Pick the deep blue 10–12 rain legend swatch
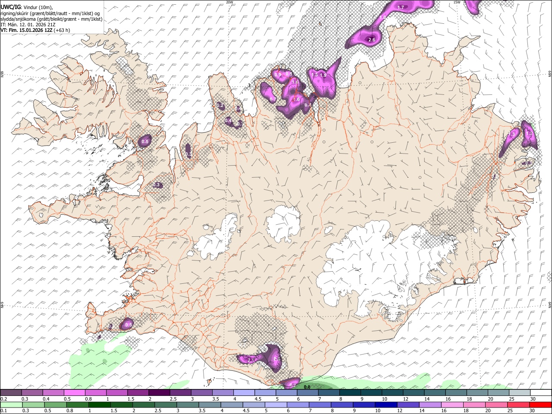Viewport: 552px width, 414px height. (386, 405)
